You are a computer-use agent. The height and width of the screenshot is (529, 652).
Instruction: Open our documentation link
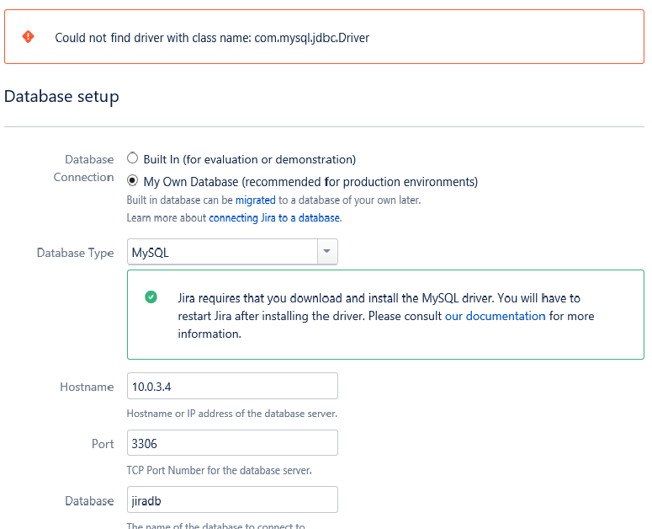click(496, 316)
